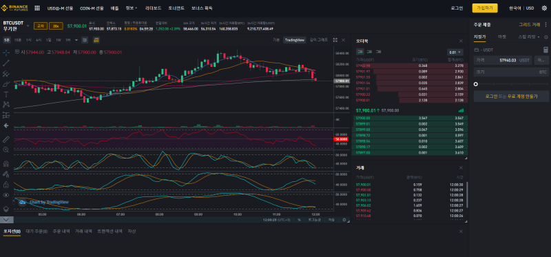Click the chart settings icon in bottom bar

(x=344, y=220)
